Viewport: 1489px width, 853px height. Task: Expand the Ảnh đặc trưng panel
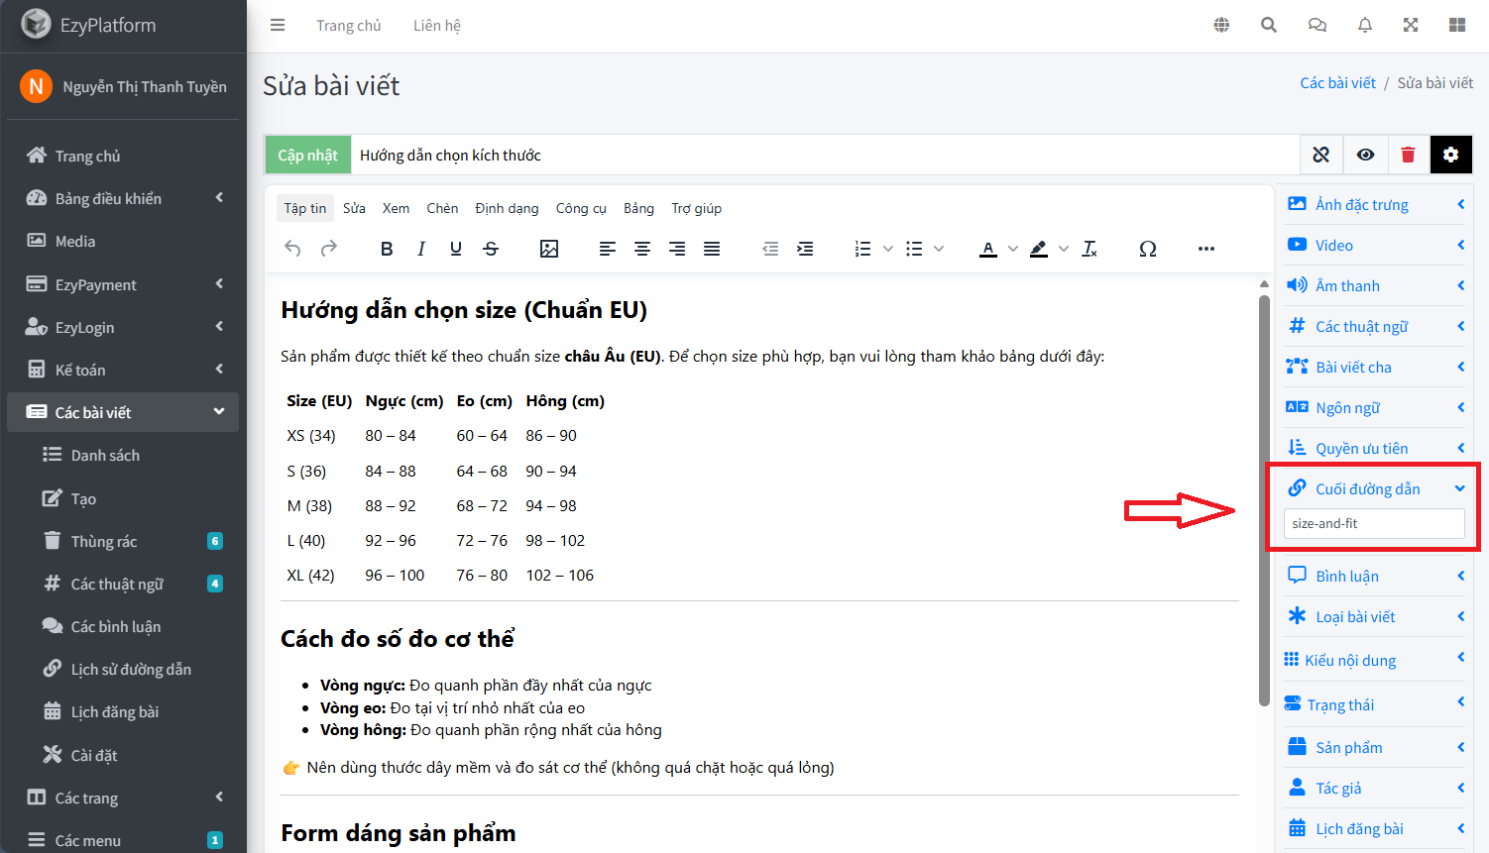click(1373, 204)
